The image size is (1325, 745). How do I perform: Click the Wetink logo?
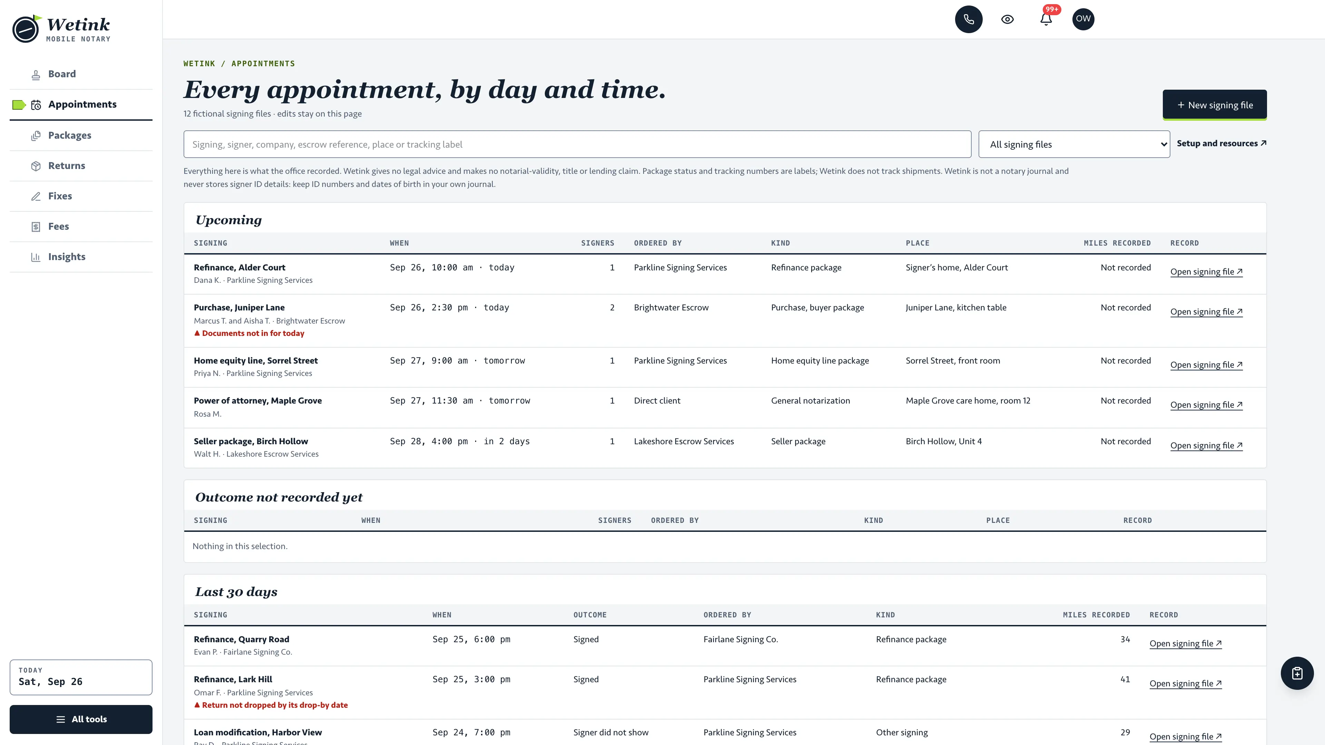pos(61,28)
